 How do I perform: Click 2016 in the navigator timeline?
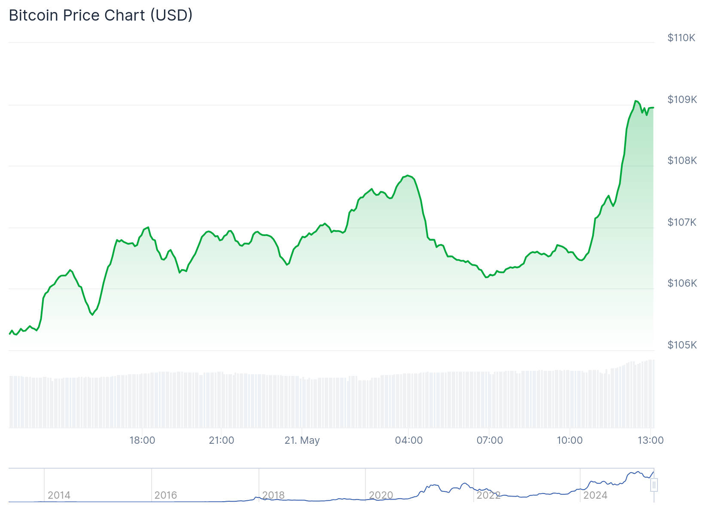tap(166, 495)
